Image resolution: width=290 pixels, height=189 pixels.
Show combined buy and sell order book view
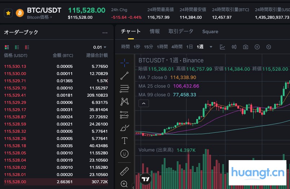click(x=7, y=47)
